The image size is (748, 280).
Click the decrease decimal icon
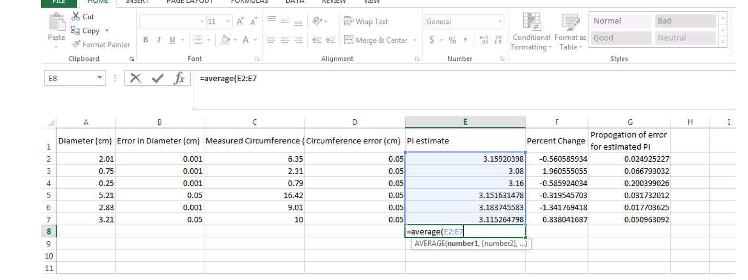[x=497, y=40]
